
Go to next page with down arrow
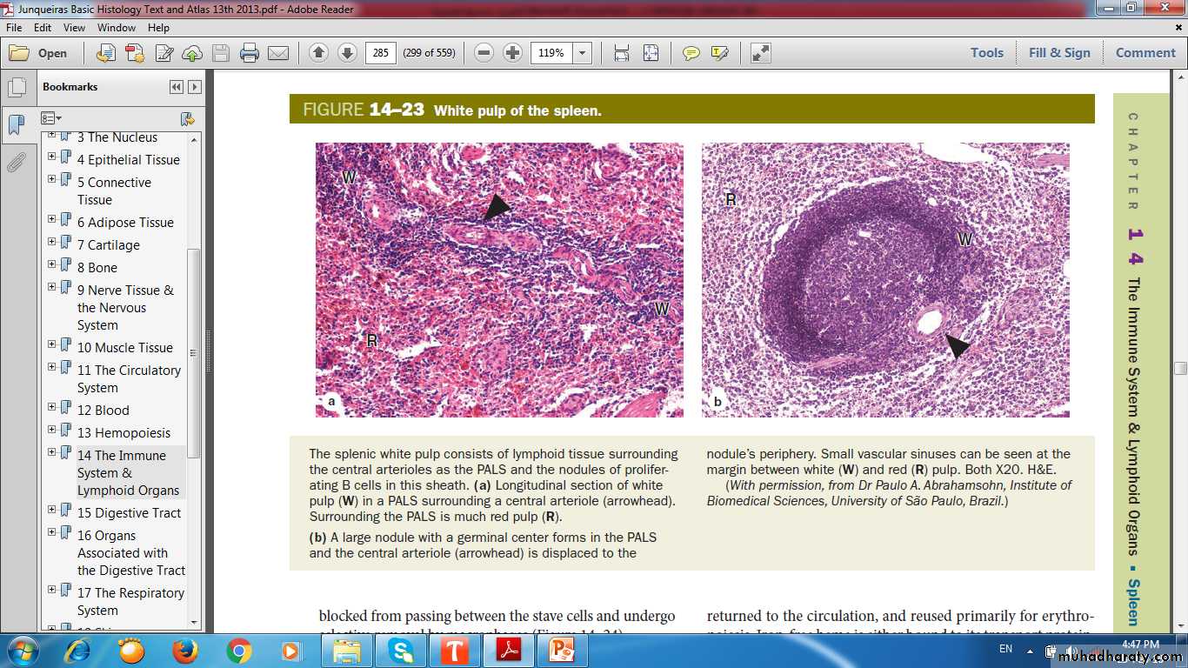pos(347,53)
